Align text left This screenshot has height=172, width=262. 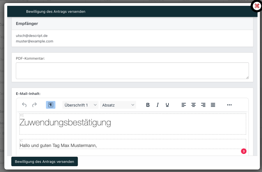[184, 105]
